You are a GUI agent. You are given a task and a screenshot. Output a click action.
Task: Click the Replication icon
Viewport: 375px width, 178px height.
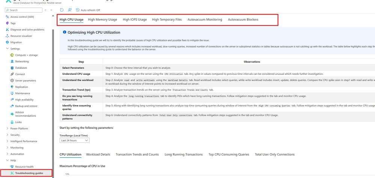point(12,87)
